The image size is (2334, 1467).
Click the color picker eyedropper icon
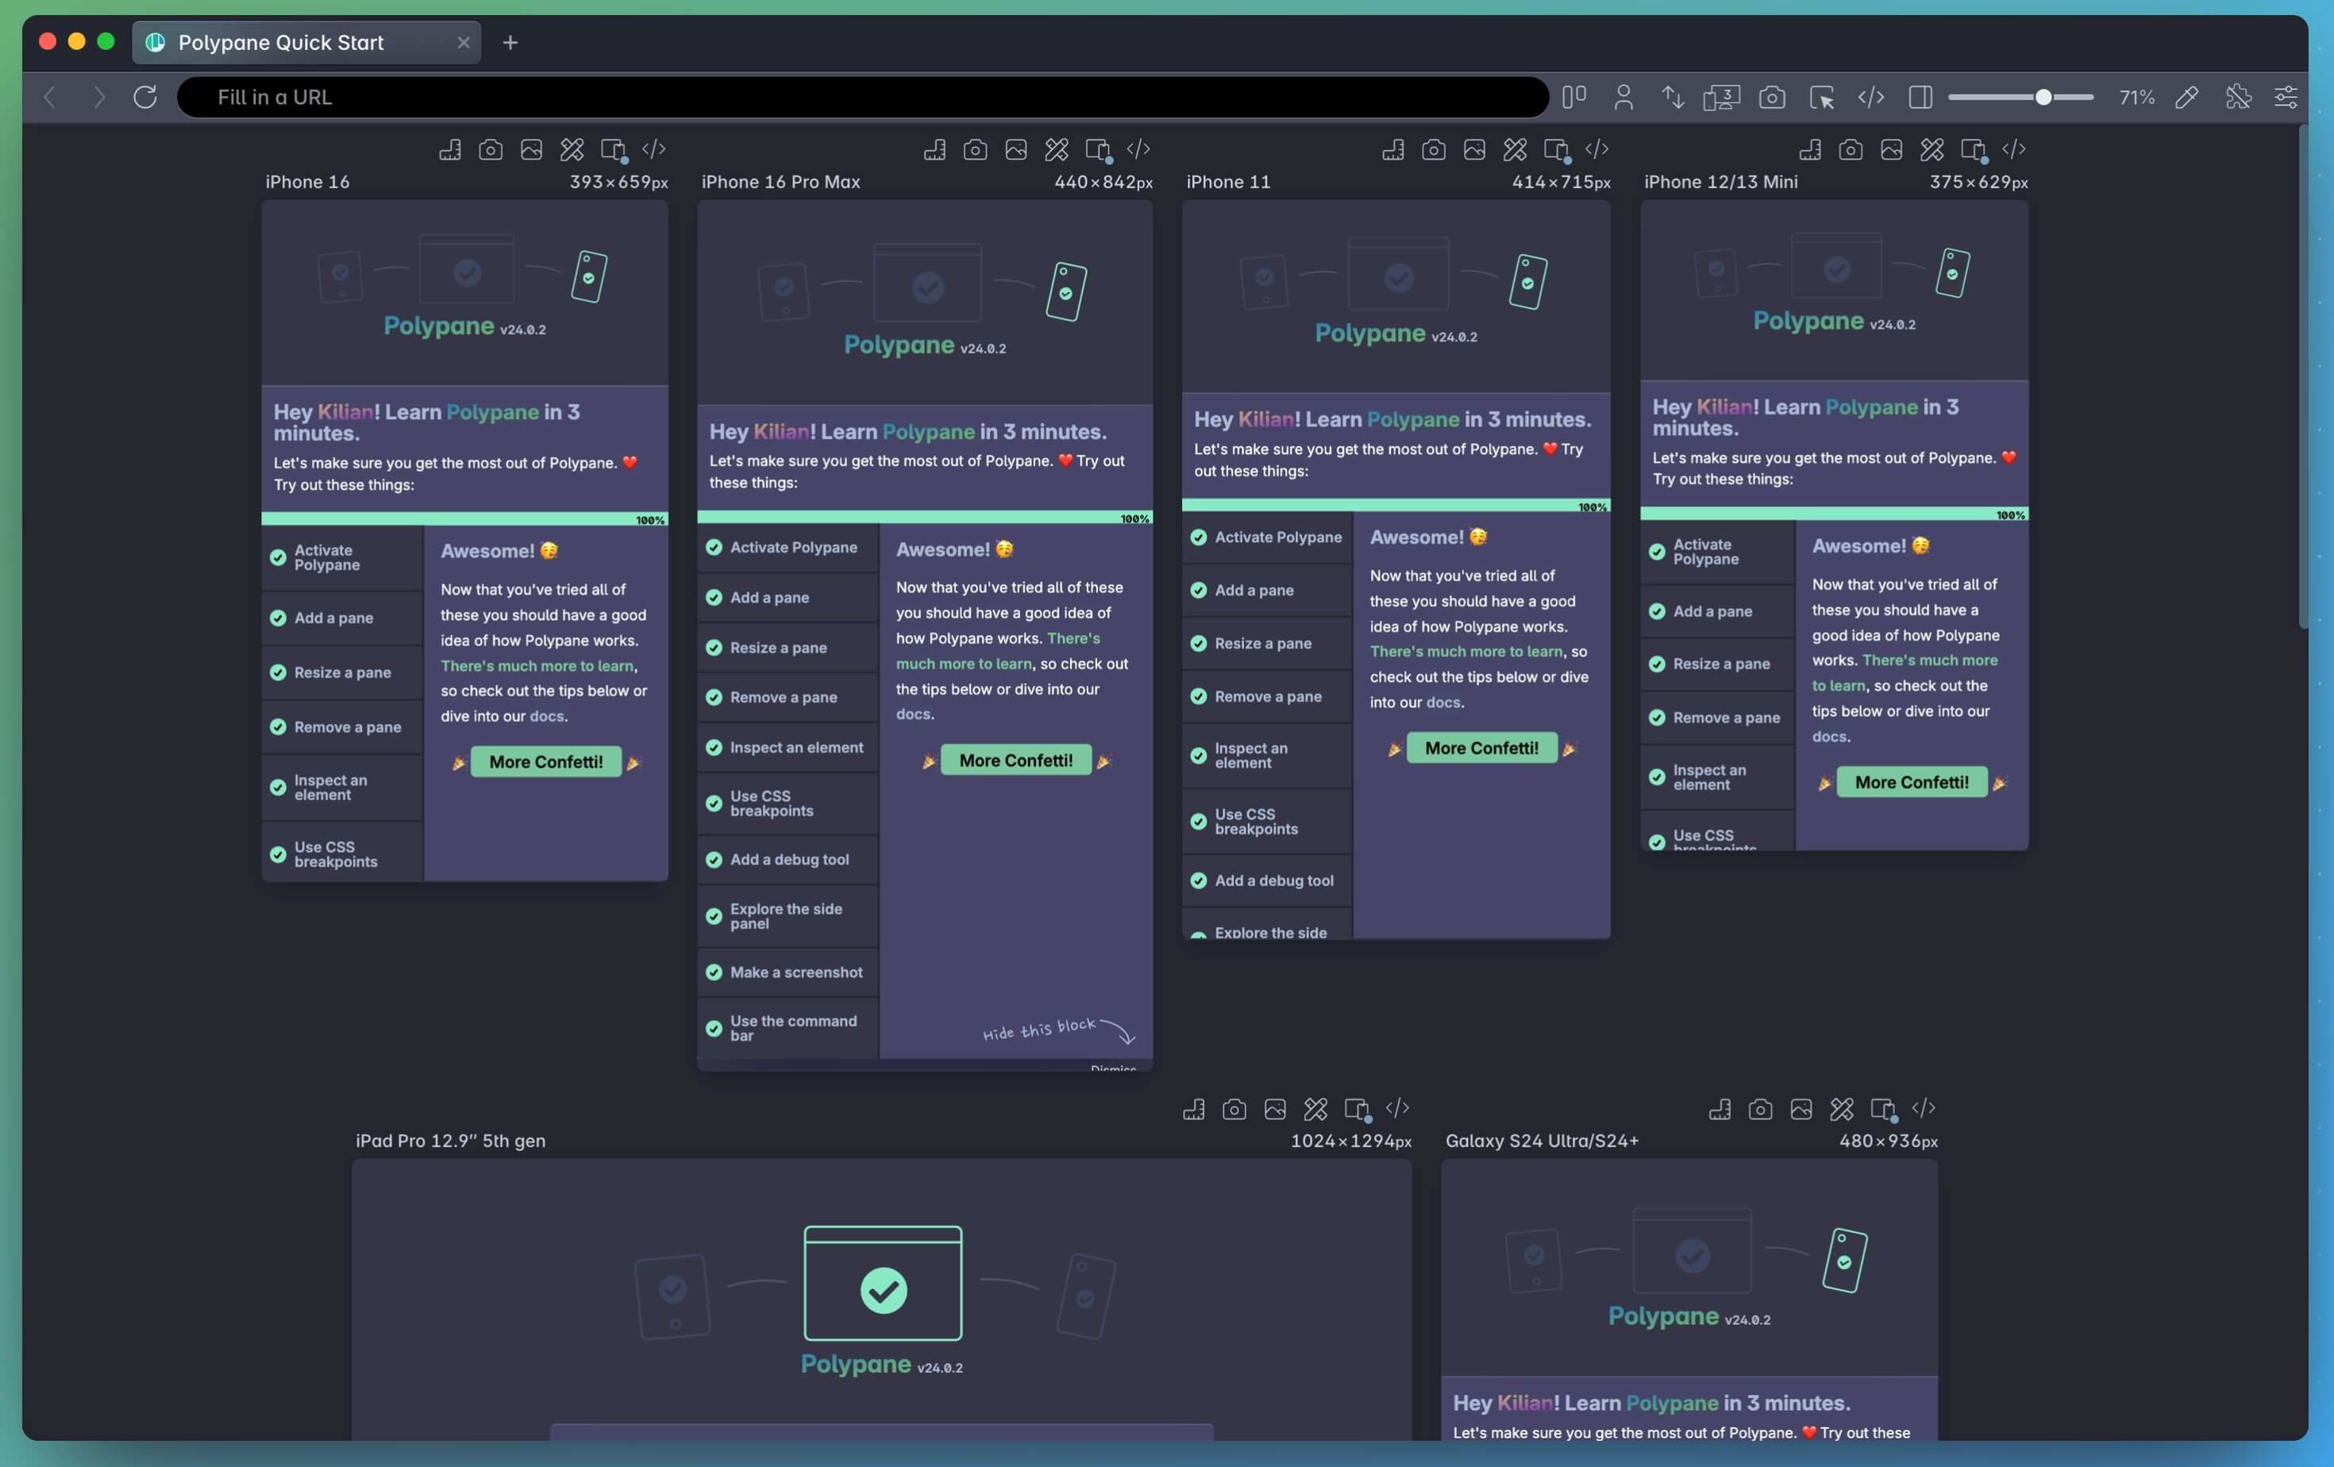tap(2186, 97)
